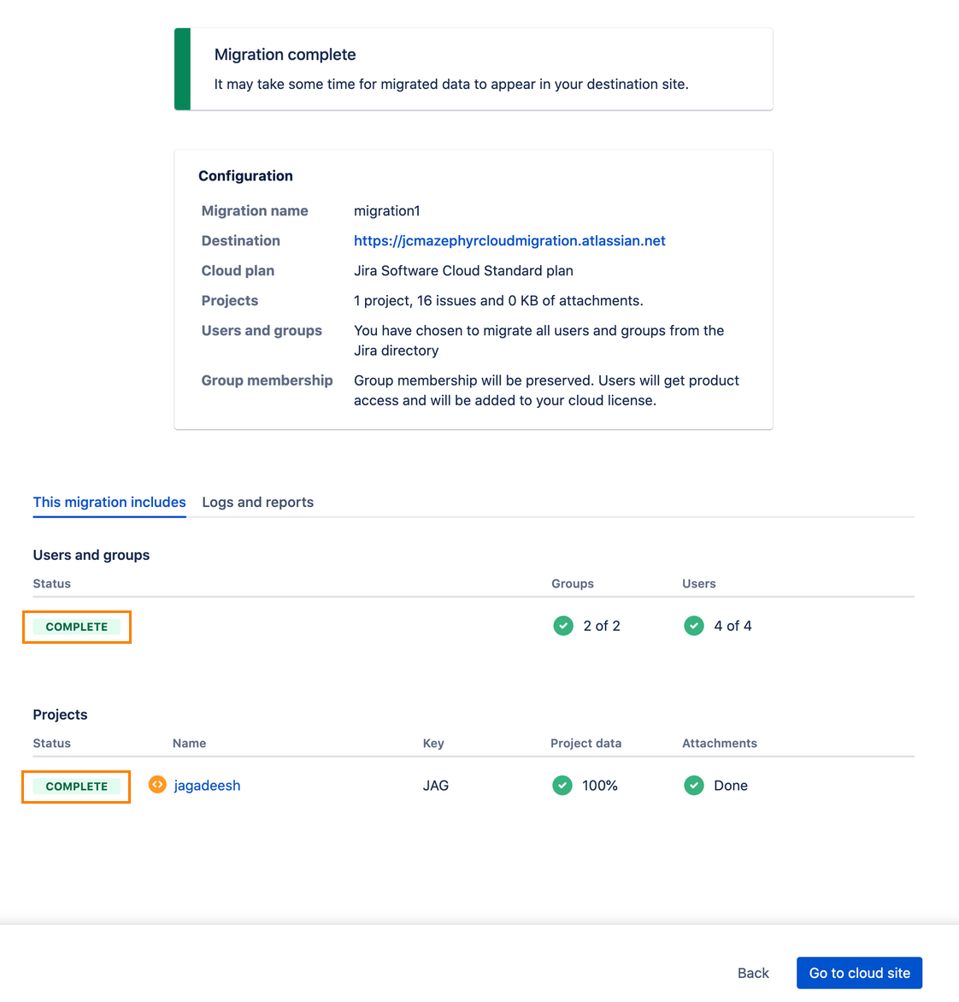Open the jcmazephyrcloudmigration.atlassian.net destination link
The width and height of the screenshot is (959, 1002).
point(509,241)
